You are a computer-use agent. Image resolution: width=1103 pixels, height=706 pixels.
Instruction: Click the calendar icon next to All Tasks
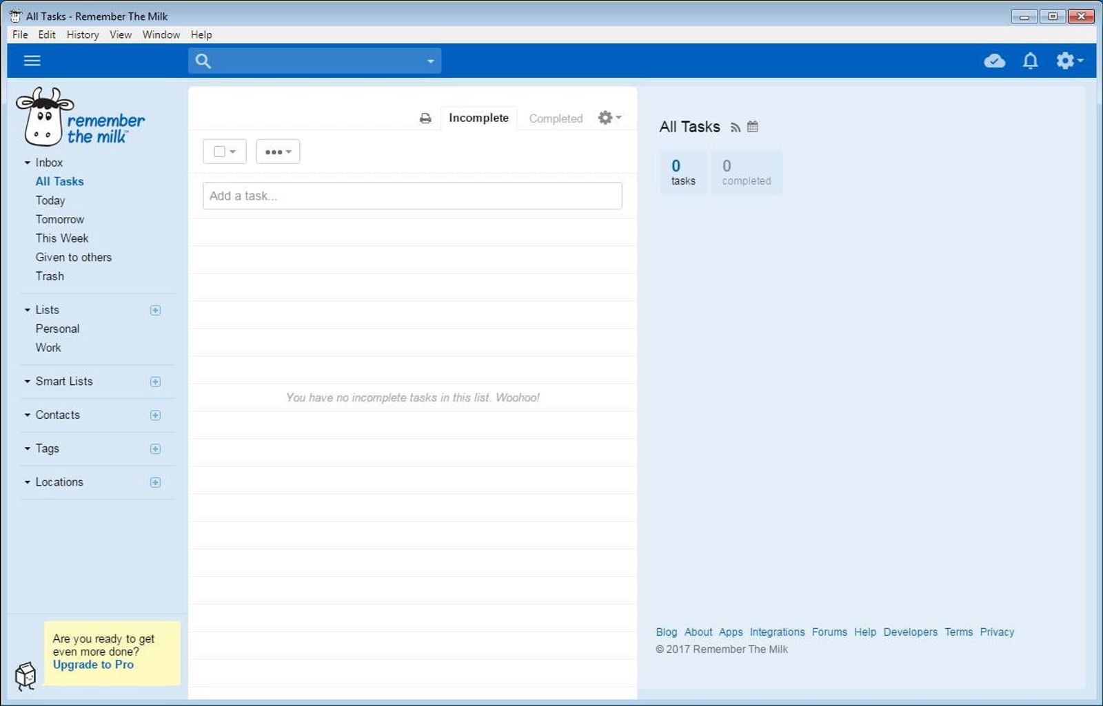(x=753, y=127)
